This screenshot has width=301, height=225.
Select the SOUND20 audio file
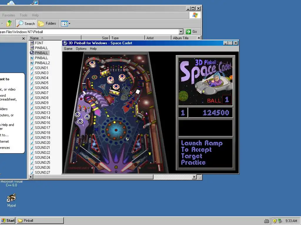(40, 142)
